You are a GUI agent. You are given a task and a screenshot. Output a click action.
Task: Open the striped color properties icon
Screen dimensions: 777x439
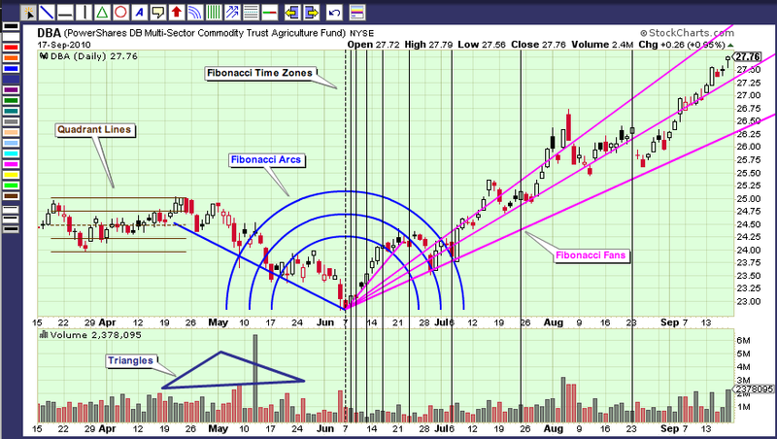[357, 13]
